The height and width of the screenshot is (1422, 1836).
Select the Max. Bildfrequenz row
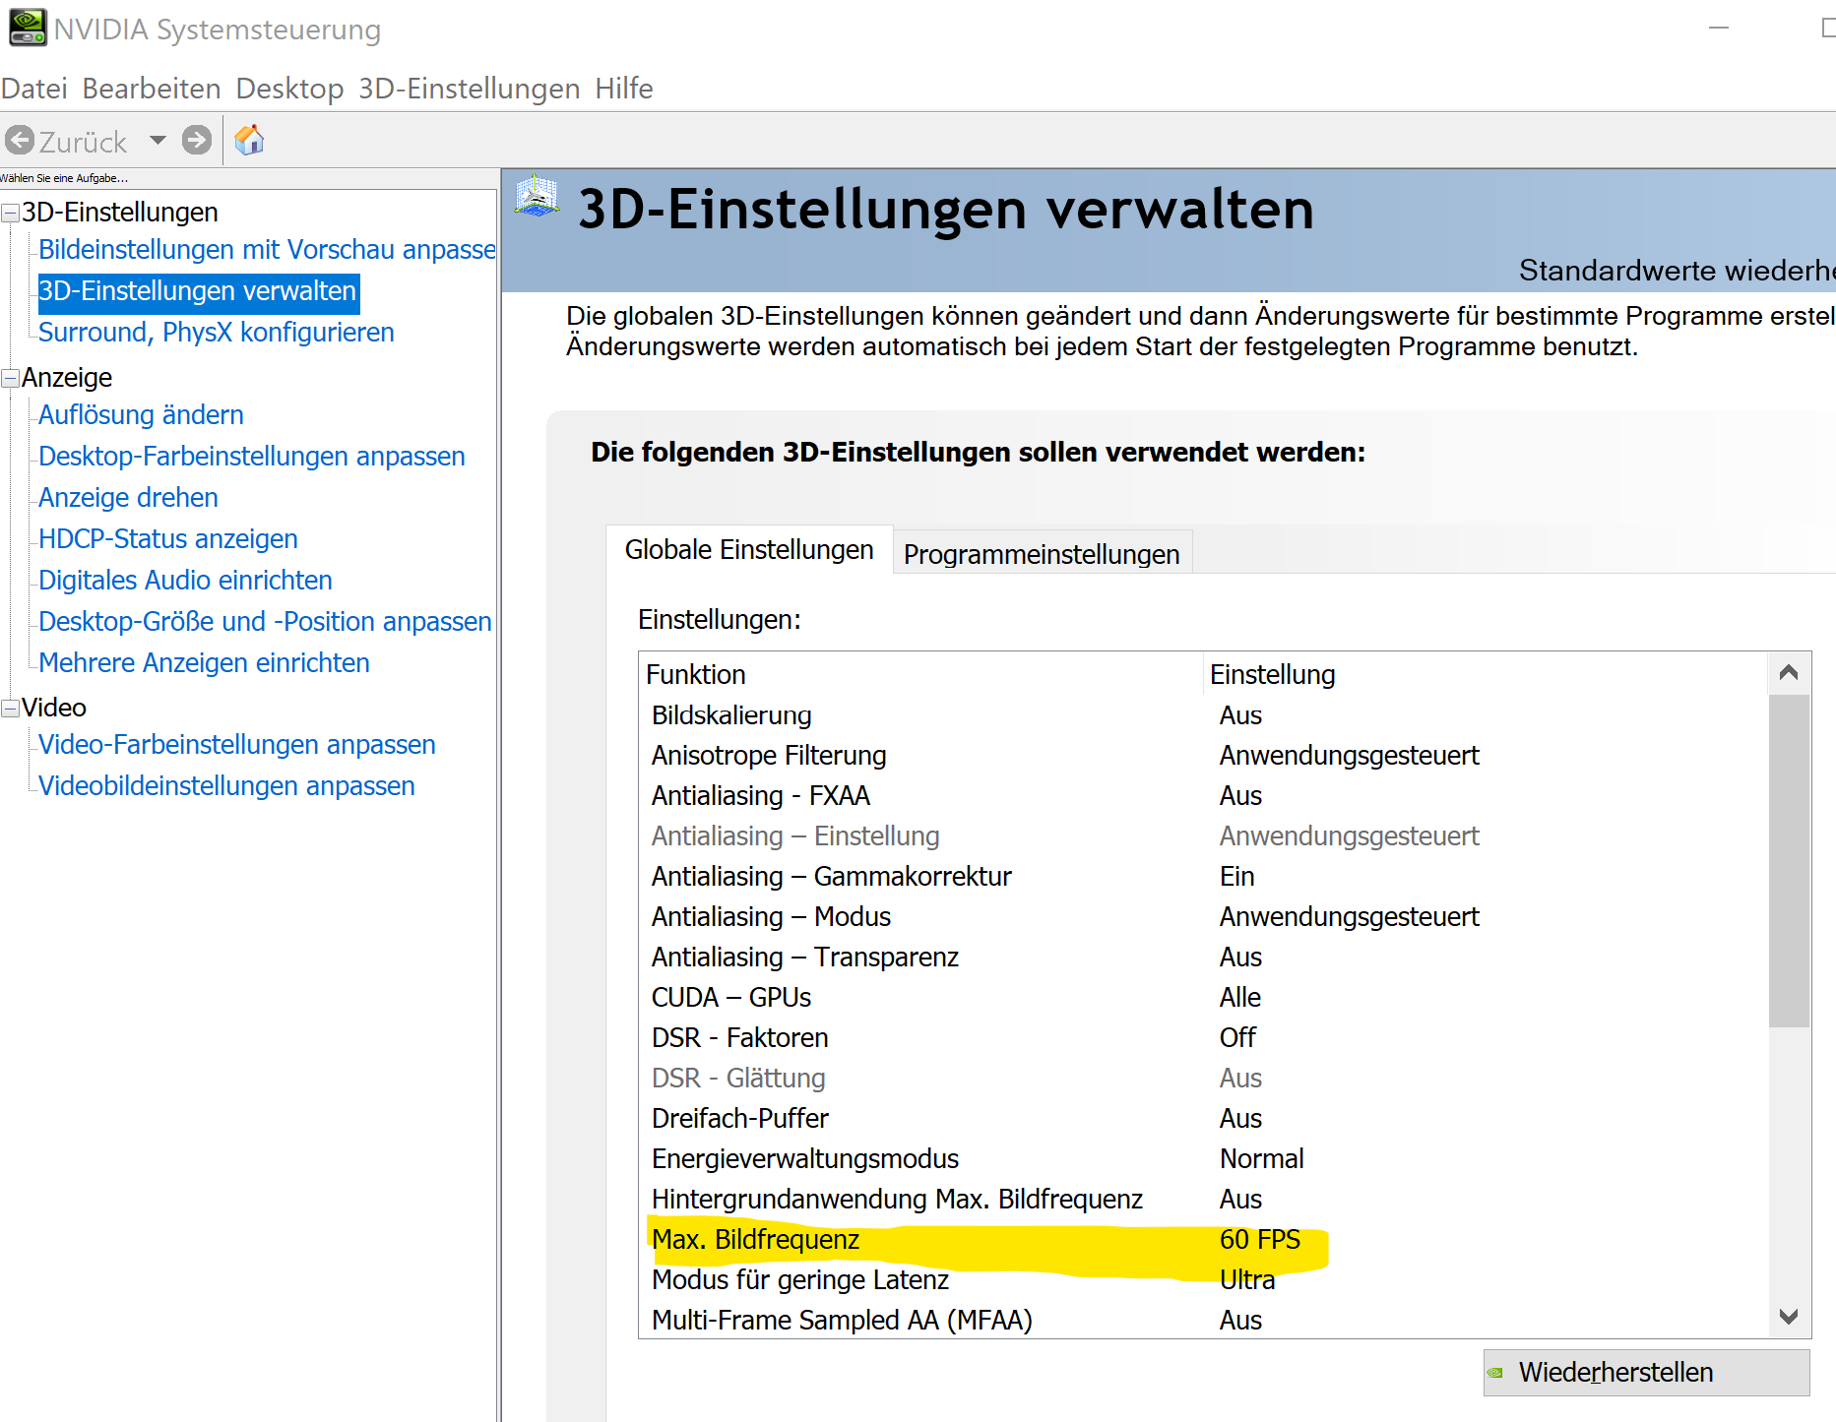pos(1203,1240)
